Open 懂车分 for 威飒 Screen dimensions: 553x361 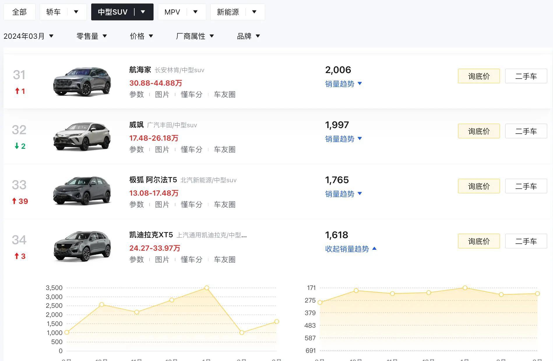(191, 149)
